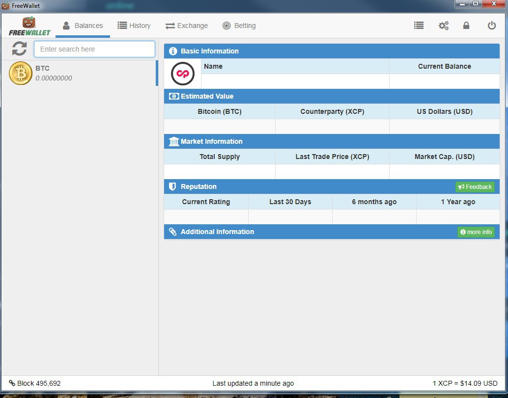Open the address list icon in toolbar
The width and height of the screenshot is (508, 398).
[x=419, y=26]
